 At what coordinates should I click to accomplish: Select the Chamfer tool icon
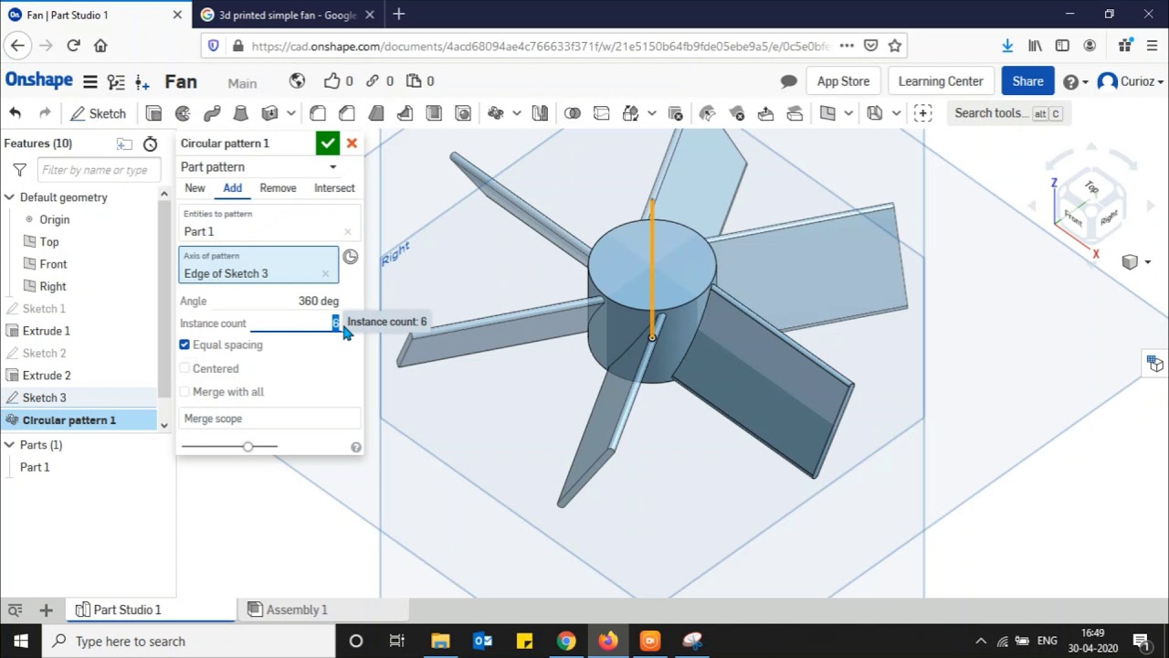coord(347,113)
